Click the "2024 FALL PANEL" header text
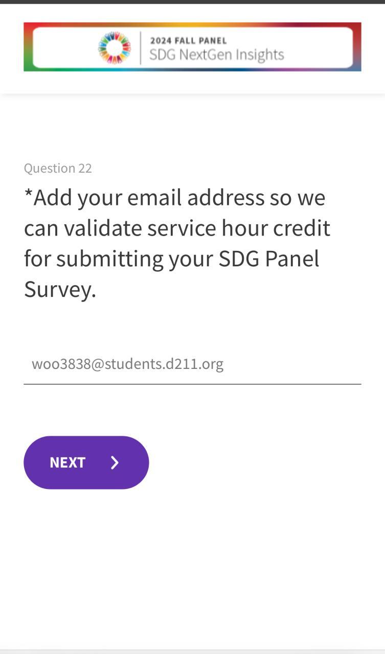The image size is (385, 654). click(188, 41)
